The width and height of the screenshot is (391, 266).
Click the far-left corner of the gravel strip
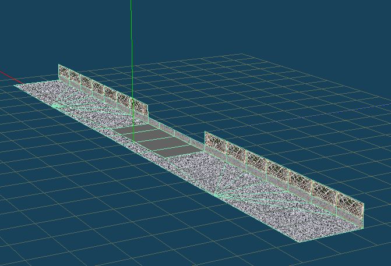coord(16,85)
